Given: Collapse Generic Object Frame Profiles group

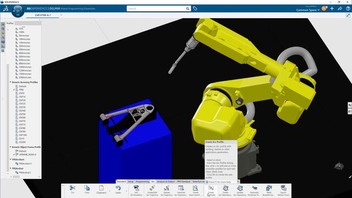Looking at the screenshot, I should pyautogui.click(x=10, y=147).
